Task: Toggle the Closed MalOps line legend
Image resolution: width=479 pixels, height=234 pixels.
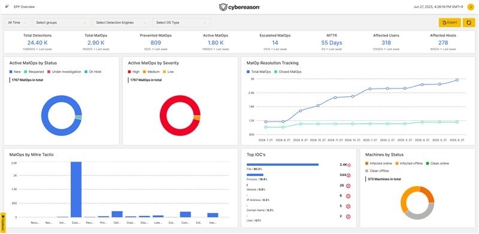Action: pyautogui.click(x=288, y=72)
